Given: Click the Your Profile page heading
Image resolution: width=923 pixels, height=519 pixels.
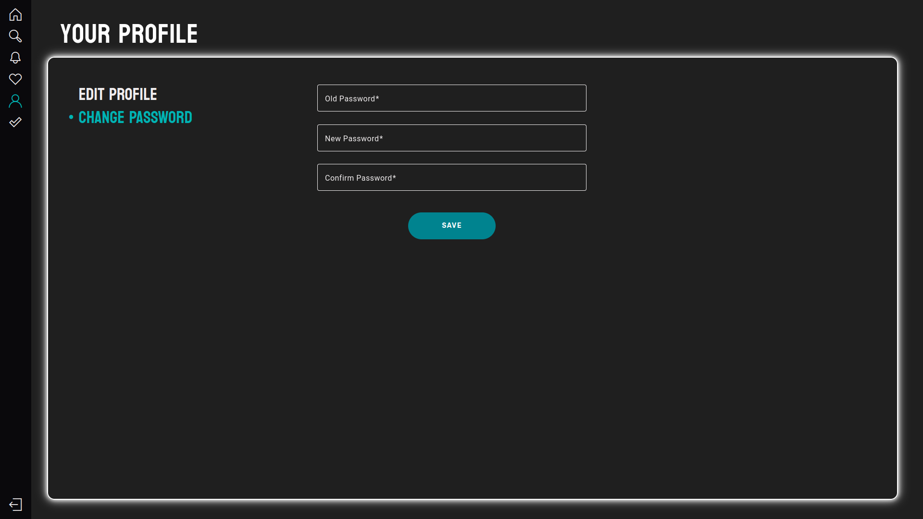Looking at the screenshot, I should (x=129, y=34).
